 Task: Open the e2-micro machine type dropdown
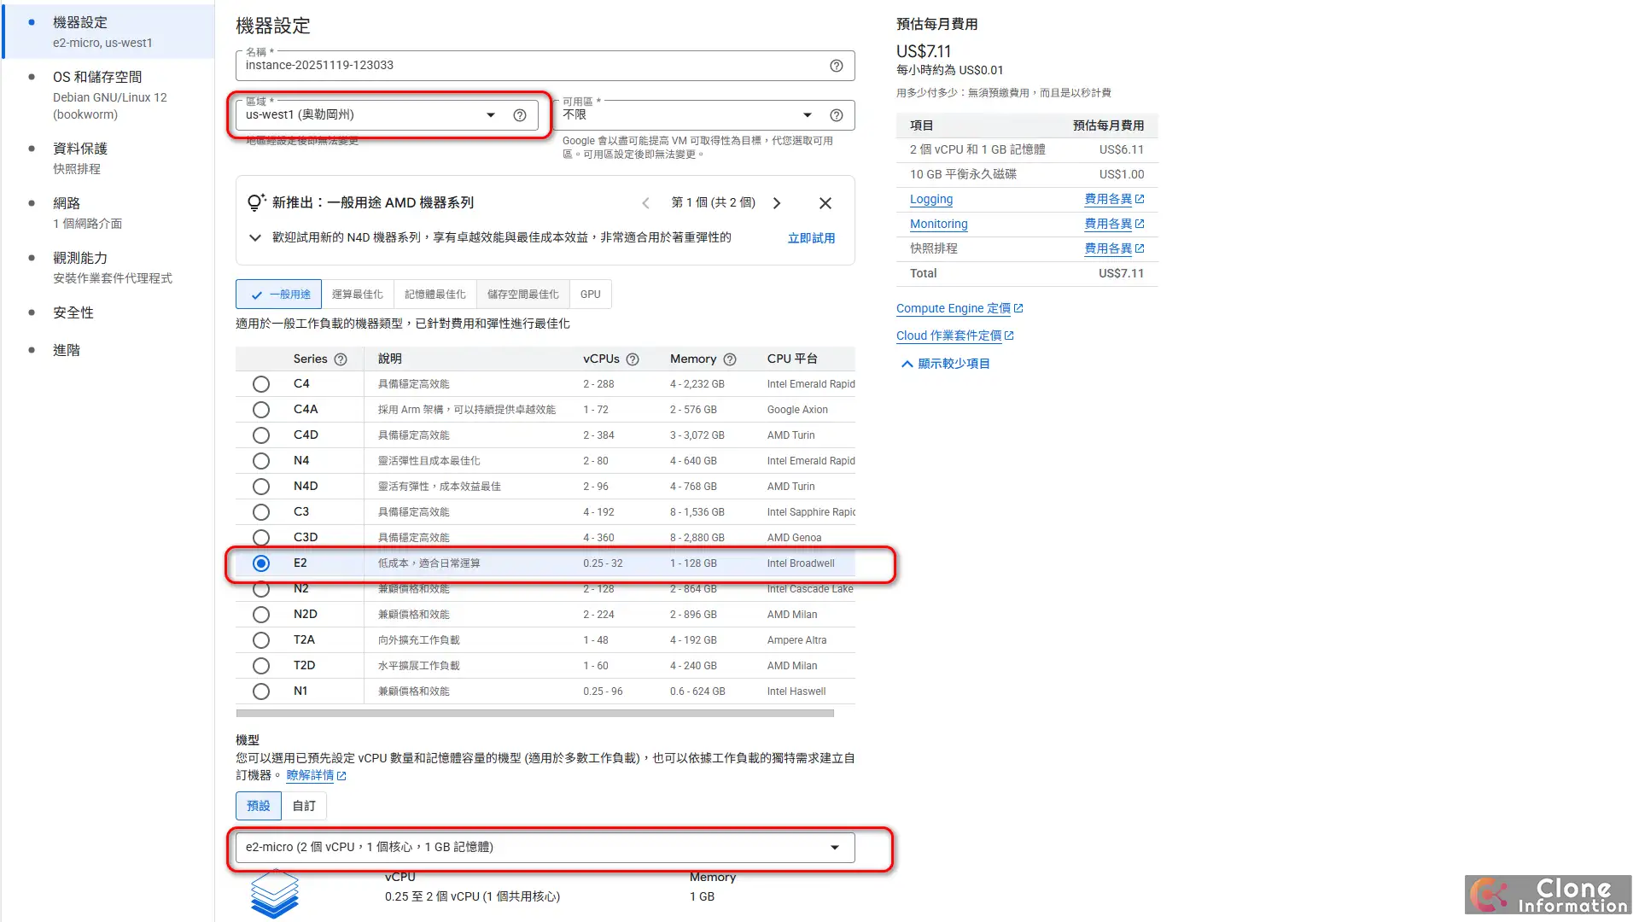(x=545, y=848)
